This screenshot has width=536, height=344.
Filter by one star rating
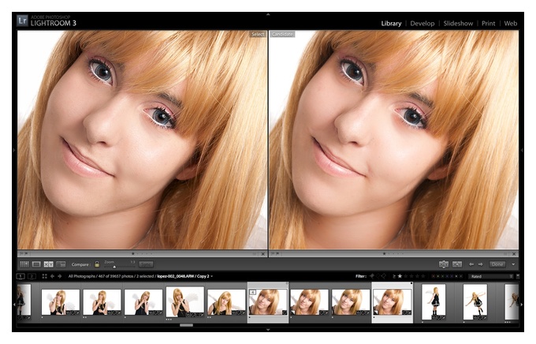tap(400, 276)
